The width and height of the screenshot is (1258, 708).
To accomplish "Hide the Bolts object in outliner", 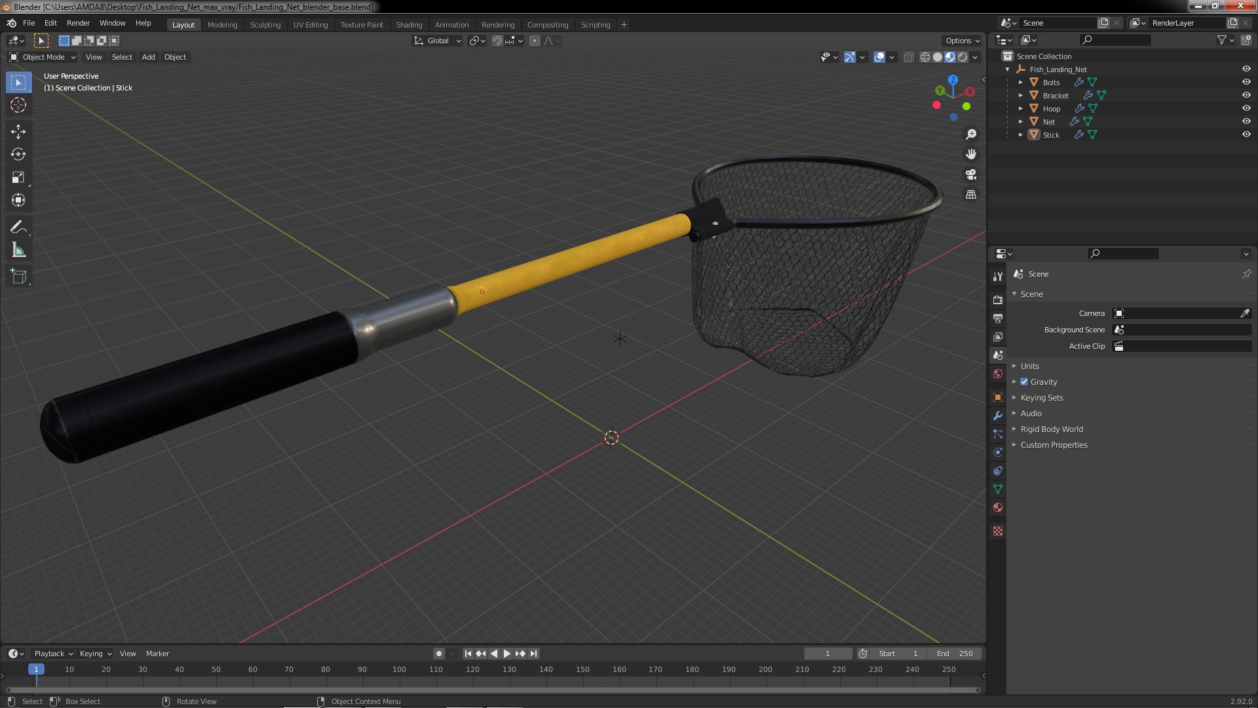I will click(x=1246, y=82).
